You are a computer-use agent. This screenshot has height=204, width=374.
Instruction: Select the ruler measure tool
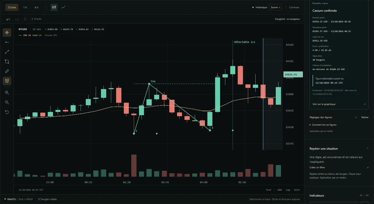pyautogui.click(x=7, y=71)
